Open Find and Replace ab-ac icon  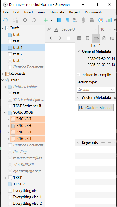75,20
